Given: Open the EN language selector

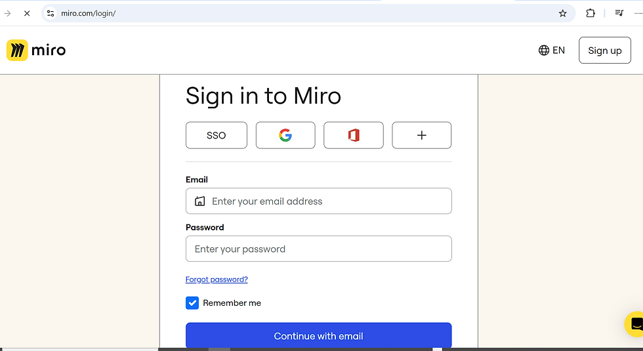Looking at the screenshot, I should coord(552,50).
